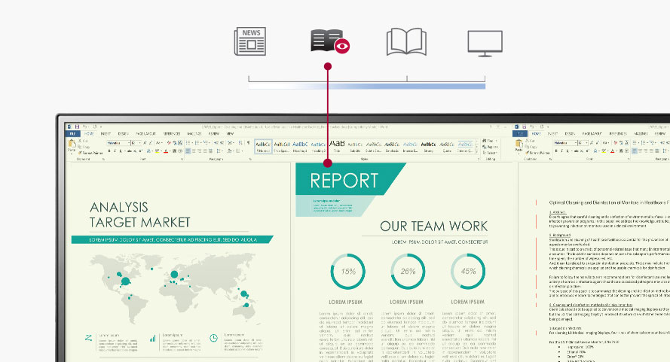Click the Save icon in left window's quick access toolbar
670x362 pixels.
click(77, 126)
